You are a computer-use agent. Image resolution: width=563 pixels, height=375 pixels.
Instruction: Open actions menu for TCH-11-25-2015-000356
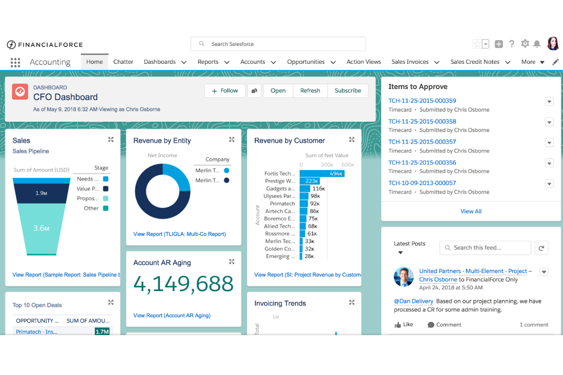(549, 163)
